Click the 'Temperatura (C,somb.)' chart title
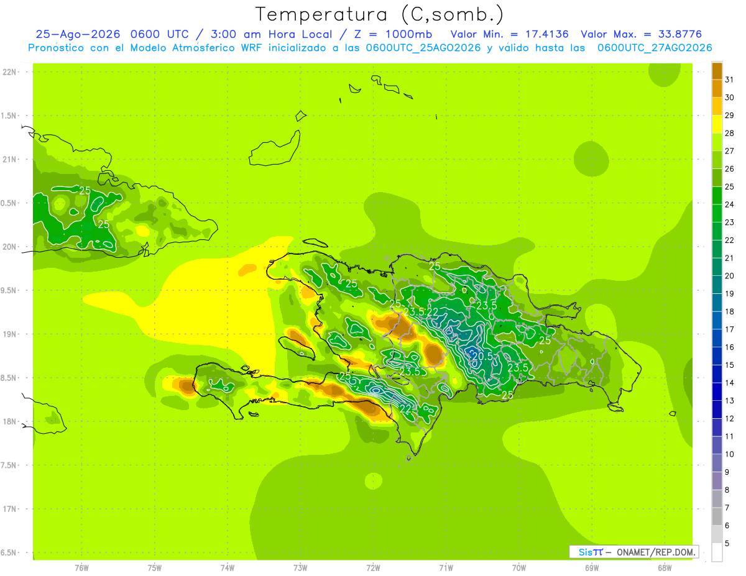Viewport: 746px width, 576px height. (x=379, y=14)
